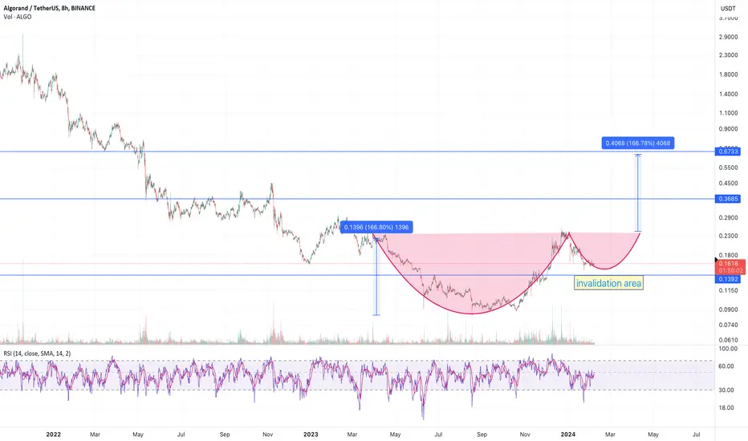Select the blue price-range arrow under 0.1396 label
The width and height of the screenshot is (748, 441).
(376, 277)
